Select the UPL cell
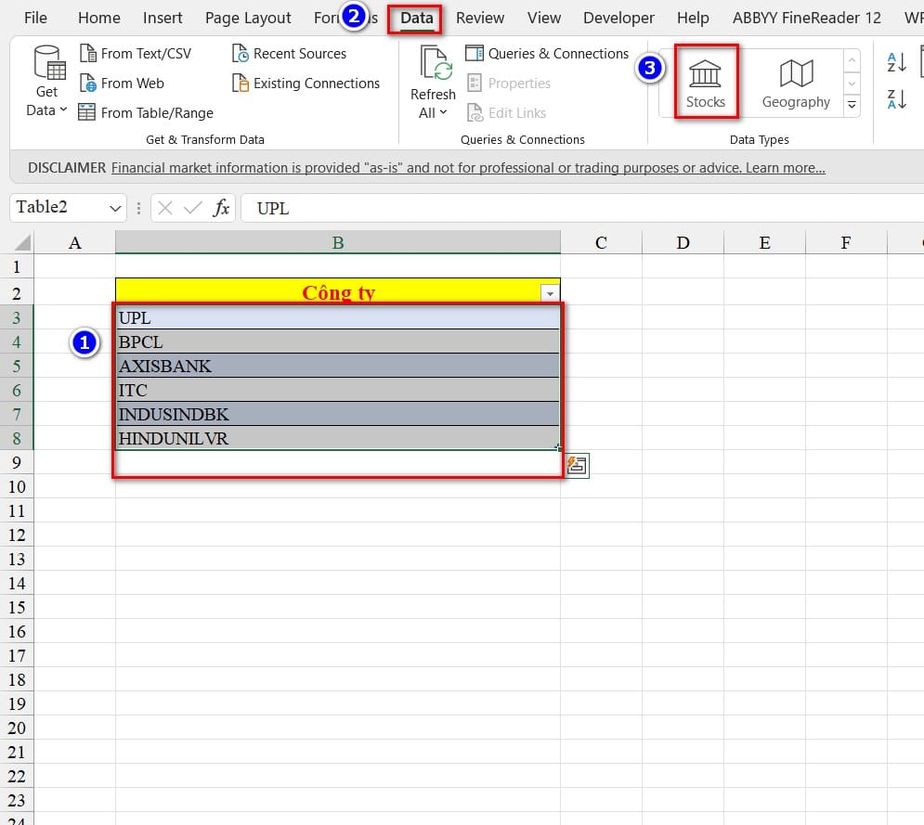 click(338, 317)
